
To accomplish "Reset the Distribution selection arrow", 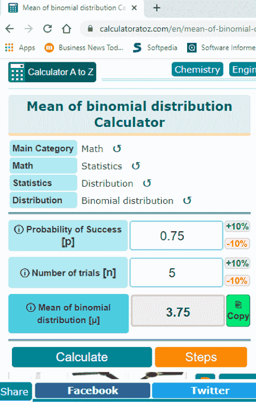I will [147, 183].
